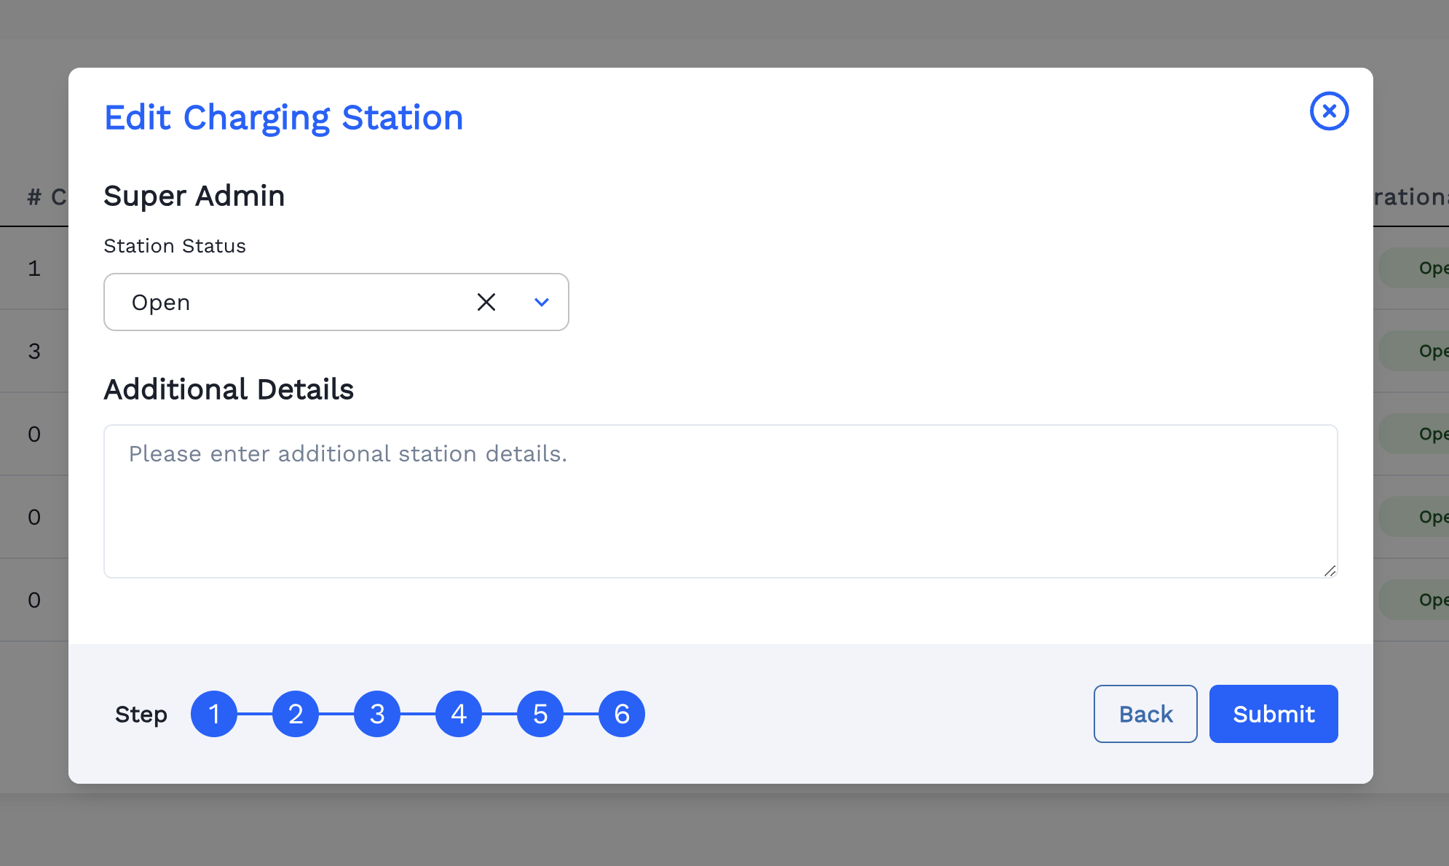Click the X to clear Station Status selection

pos(486,302)
